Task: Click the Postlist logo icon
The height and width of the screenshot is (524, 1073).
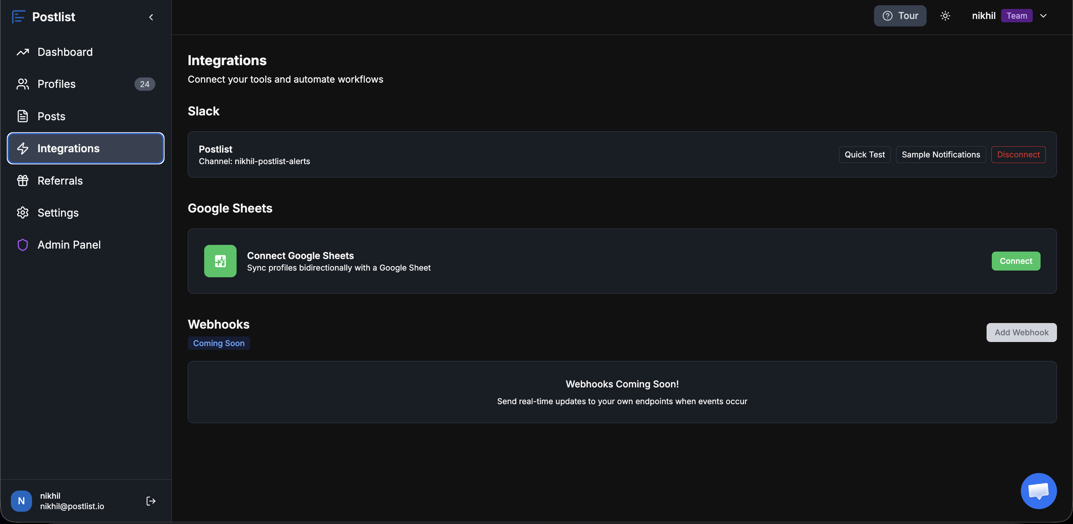Action: 19,17
